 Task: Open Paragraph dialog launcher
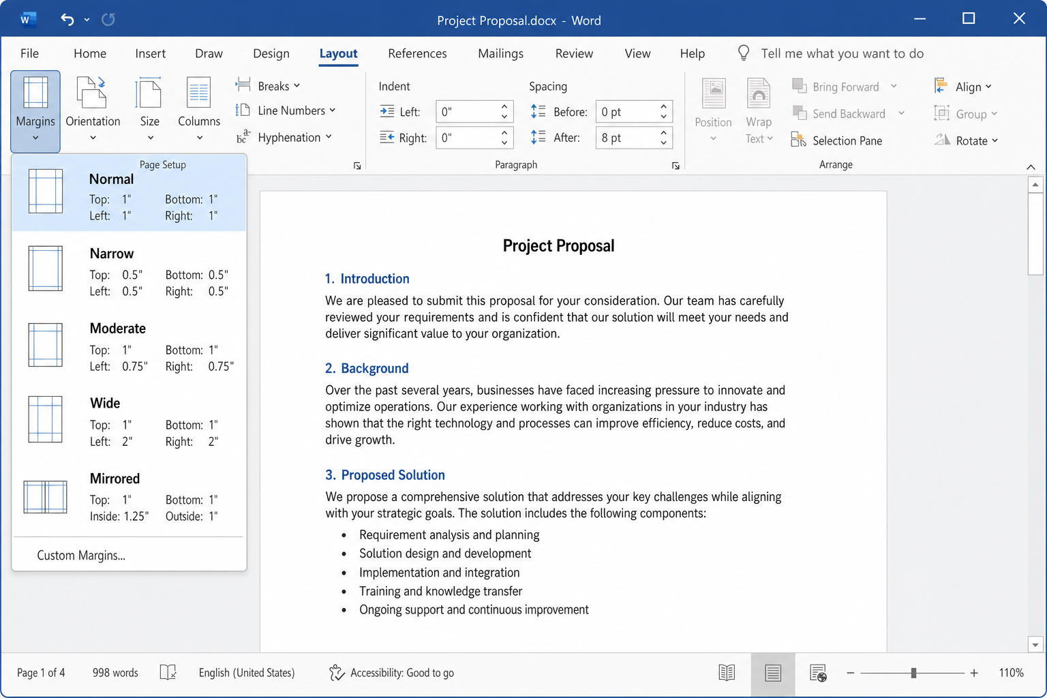pyautogui.click(x=676, y=166)
